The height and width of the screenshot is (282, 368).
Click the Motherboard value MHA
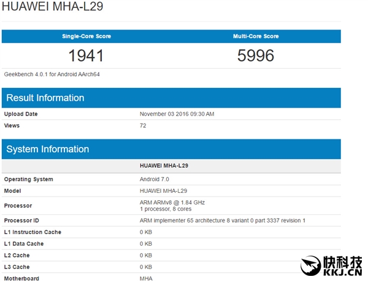pyautogui.click(x=146, y=278)
